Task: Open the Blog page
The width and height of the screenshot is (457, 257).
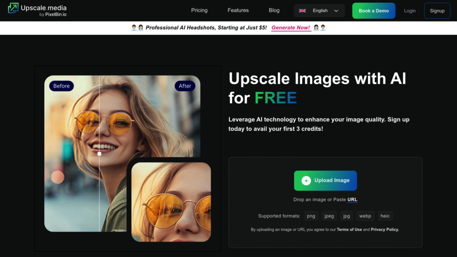Action: (274, 10)
